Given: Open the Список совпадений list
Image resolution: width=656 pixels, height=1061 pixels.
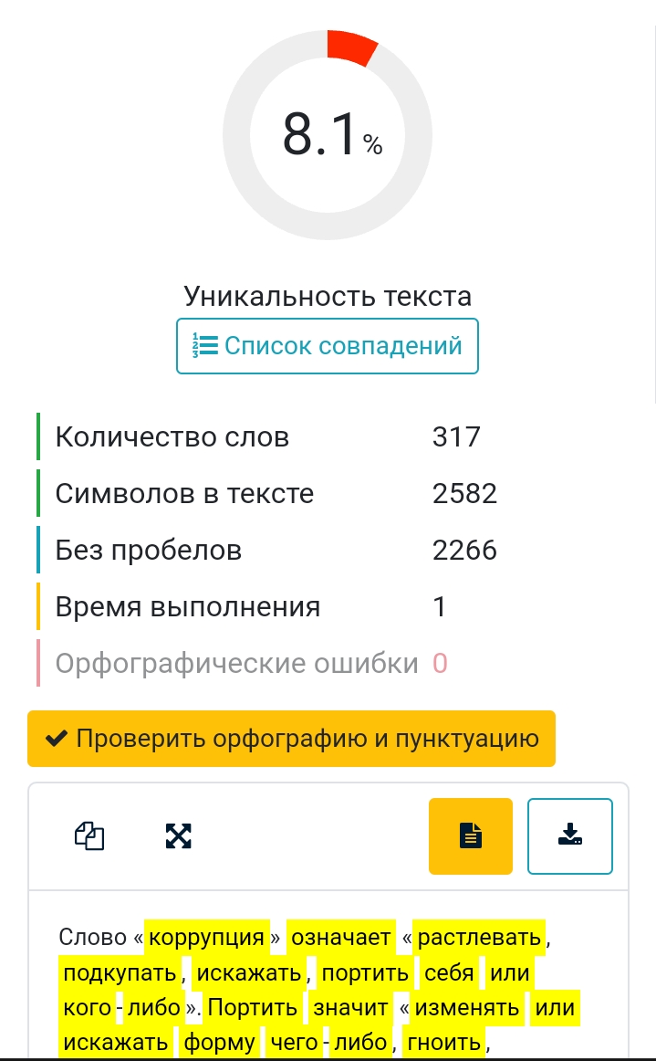Looking at the screenshot, I should [327, 346].
